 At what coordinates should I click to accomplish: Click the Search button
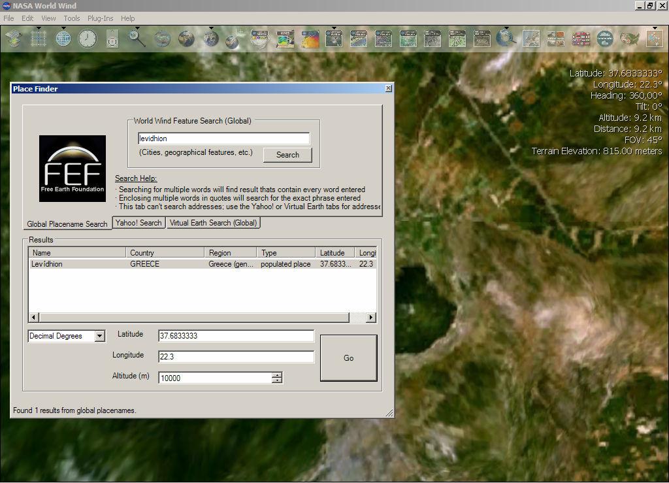(287, 155)
